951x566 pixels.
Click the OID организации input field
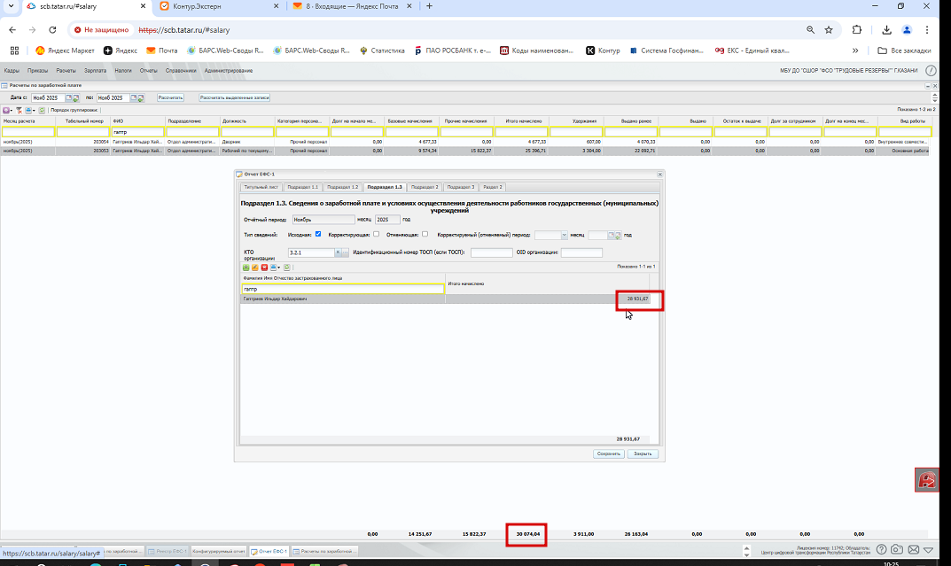point(581,252)
